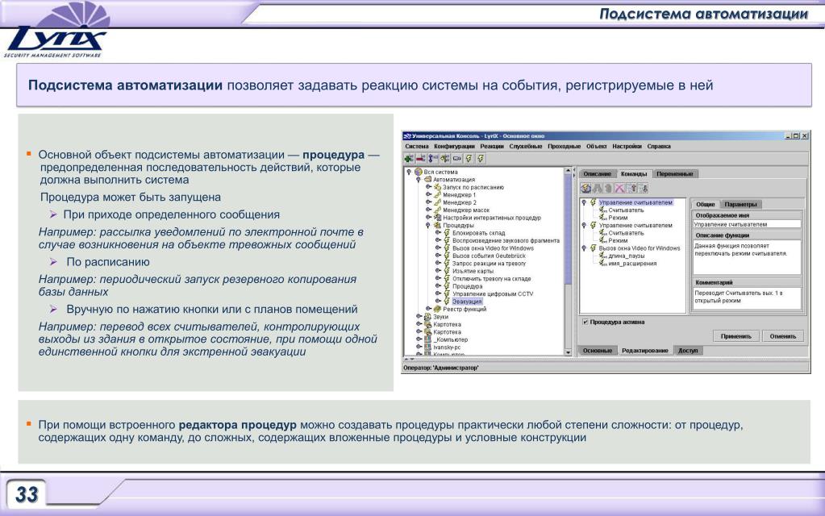The height and width of the screenshot is (516, 825).
Task: Switch to the Доступ bottom tab
Action: click(688, 350)
